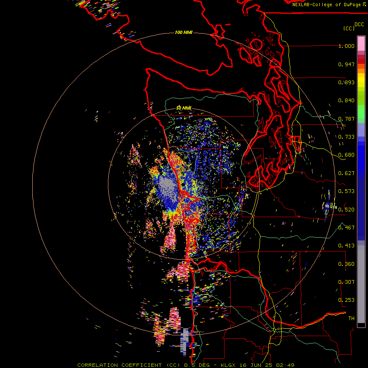This screenshot has width=368, height=368.
Task: Click the 0.680 scale value
Action: (346, 155)
